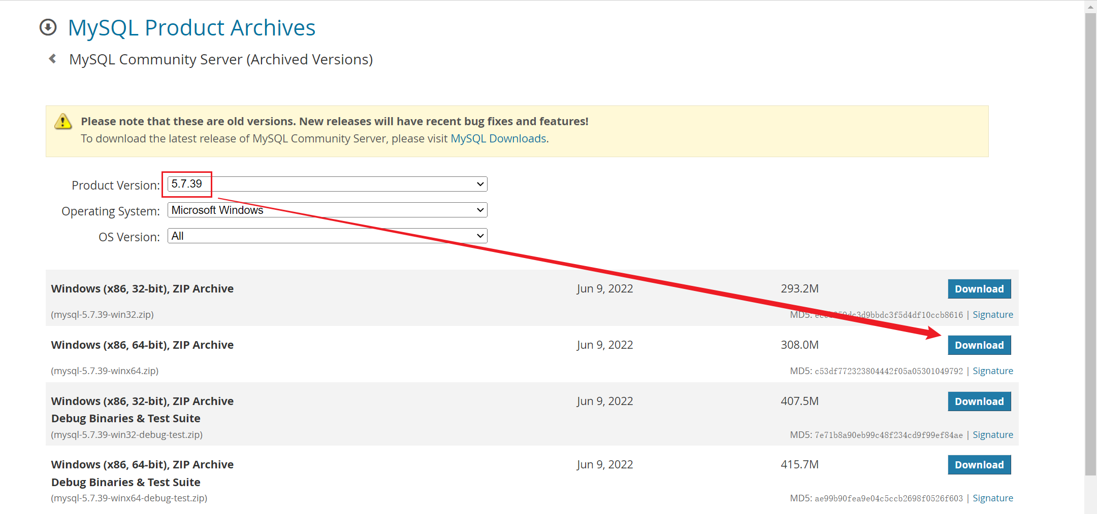
Task: Download the 32-bit ZIP Archive, 293.2M
Action: (x=979, y=289)
